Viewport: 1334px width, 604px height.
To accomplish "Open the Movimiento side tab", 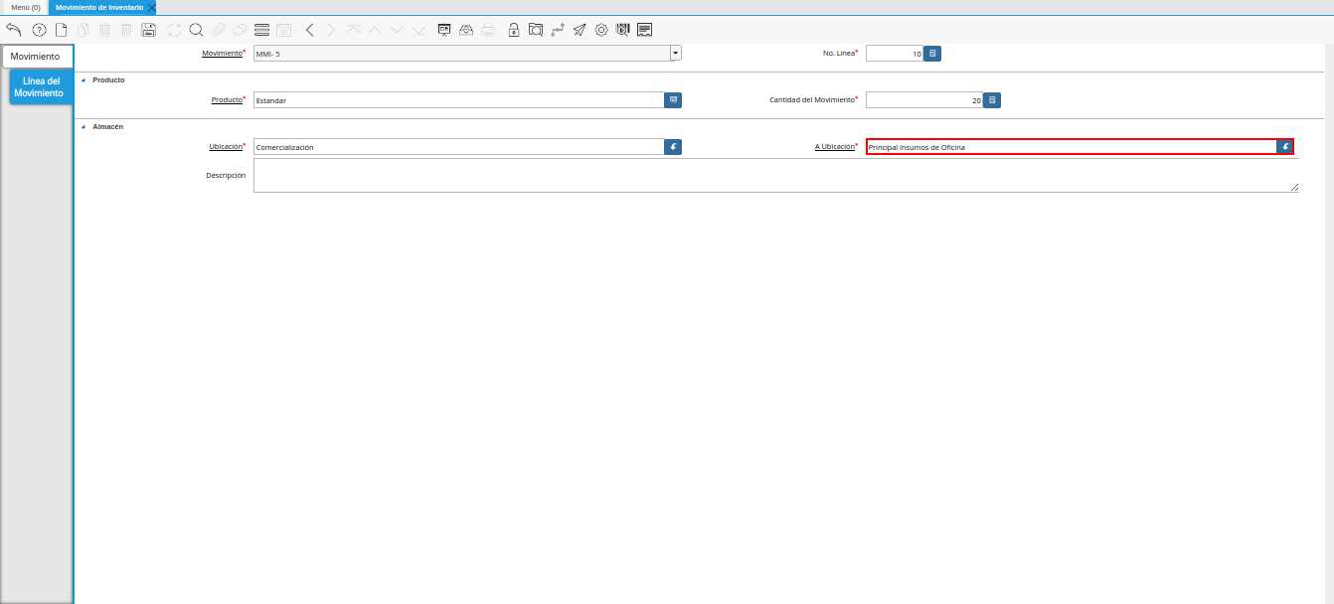I will click(x=36, y=57).
